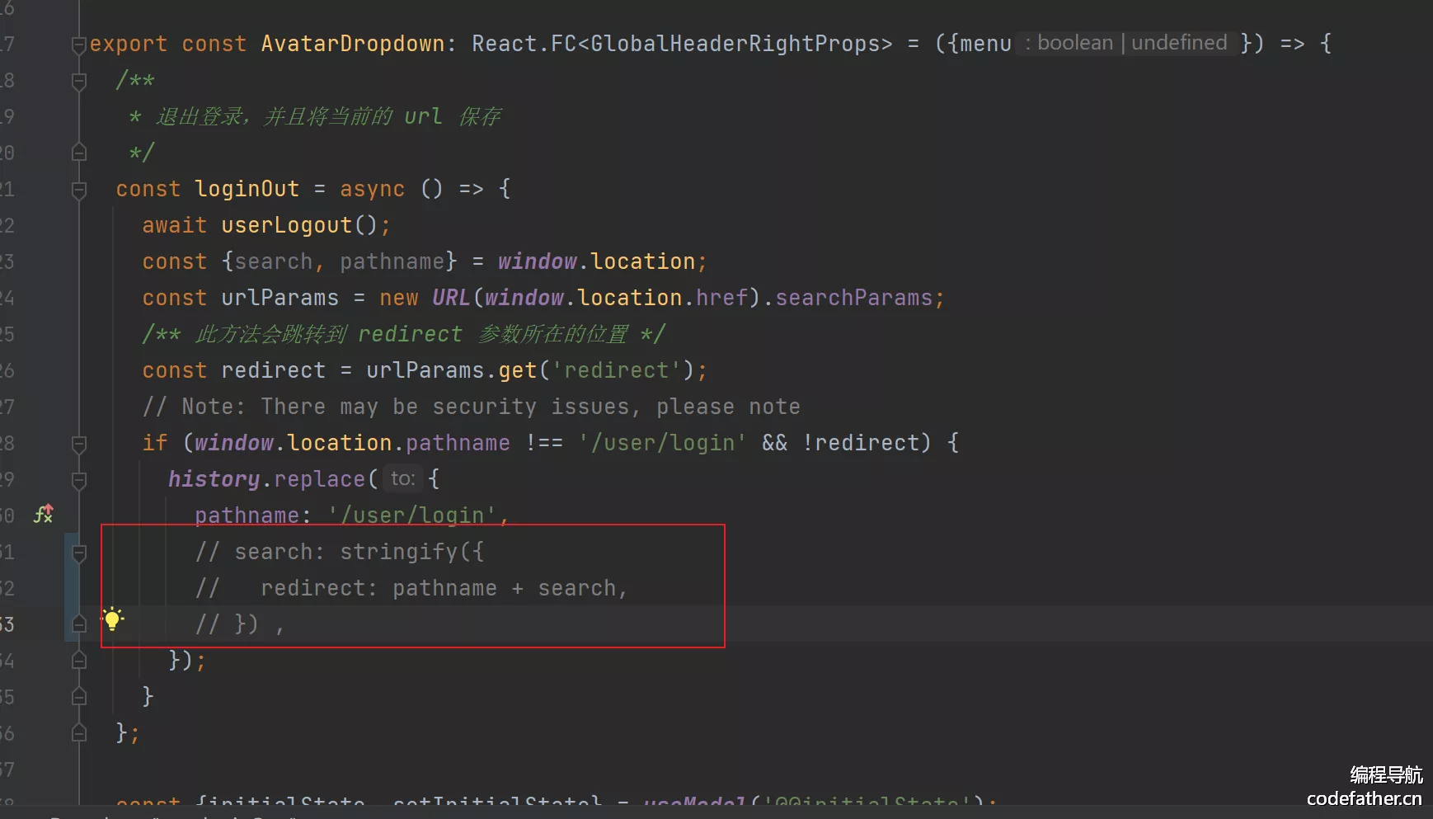This screenshot has width=1433, height=819.
Task: Click the fx gutter icon beside the pathname line
Action: click(x=44, y=514)
